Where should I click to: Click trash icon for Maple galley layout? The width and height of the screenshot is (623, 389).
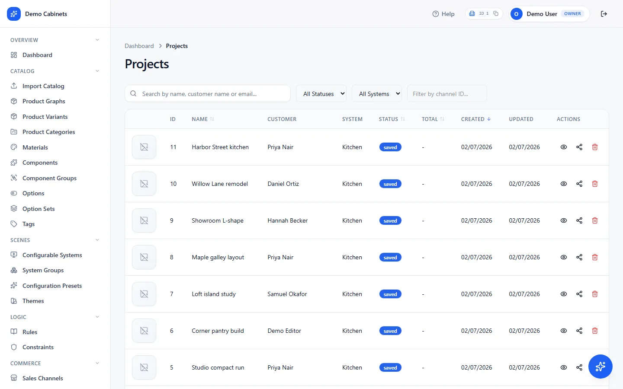[x=595, y=257]
